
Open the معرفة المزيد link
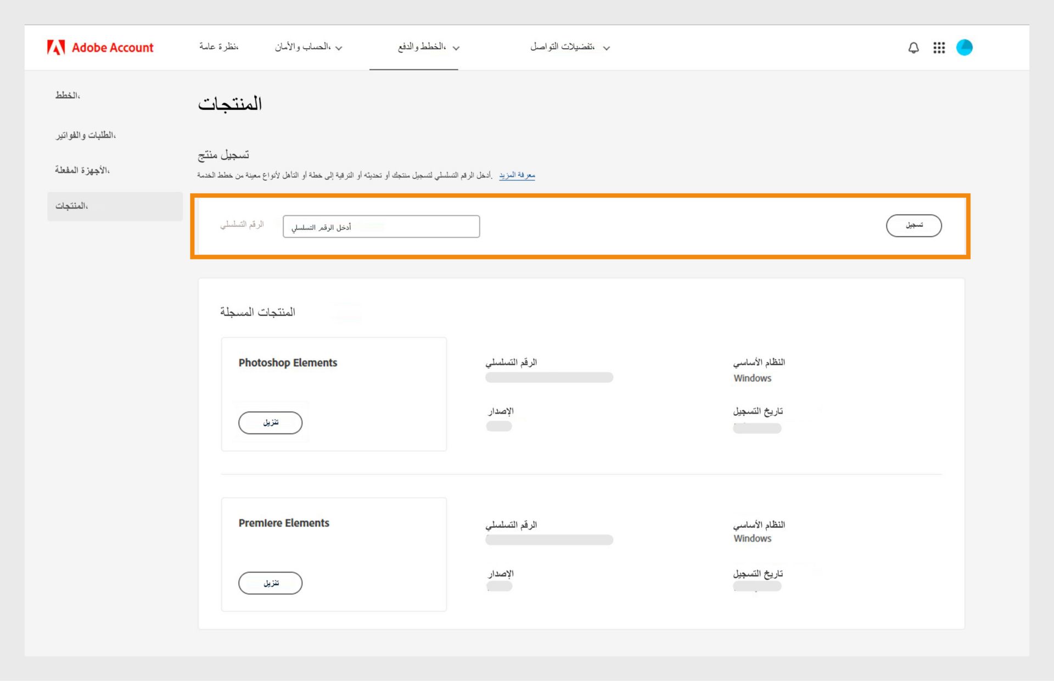(516, 175)
